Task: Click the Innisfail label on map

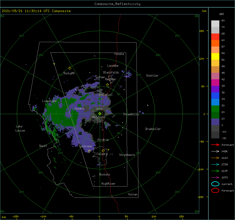Action: 105,95
